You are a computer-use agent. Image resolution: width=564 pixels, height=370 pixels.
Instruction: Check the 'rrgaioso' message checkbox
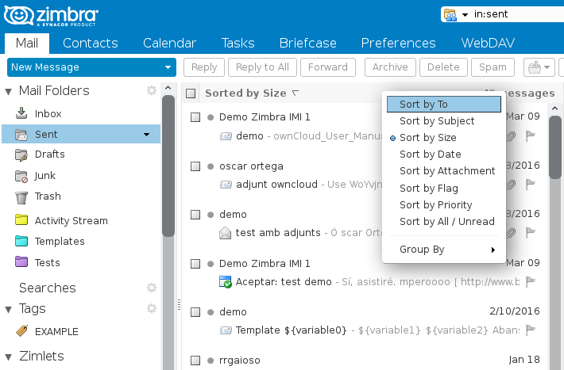coord(195,360)
